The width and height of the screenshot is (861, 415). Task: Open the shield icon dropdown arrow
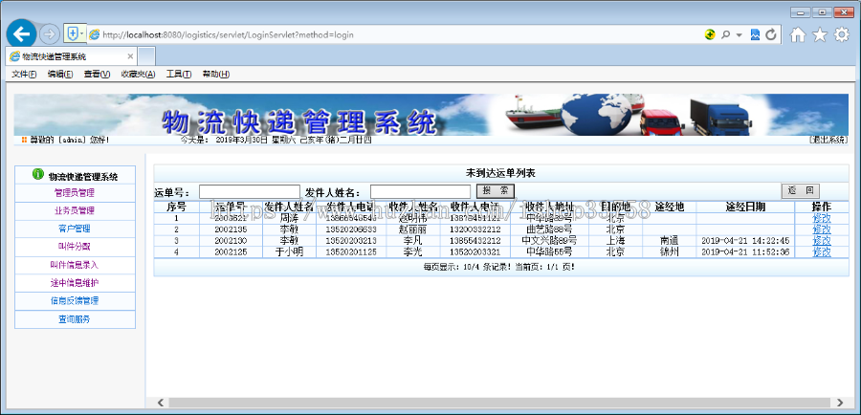coord(82,34)
